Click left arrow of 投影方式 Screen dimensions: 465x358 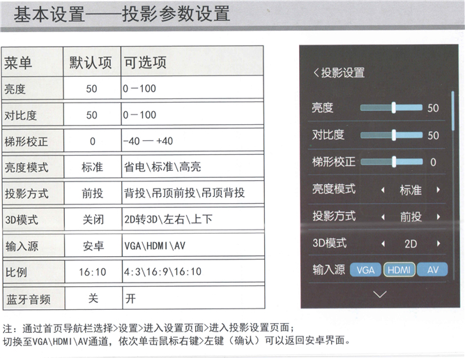[x=383, y=217]
